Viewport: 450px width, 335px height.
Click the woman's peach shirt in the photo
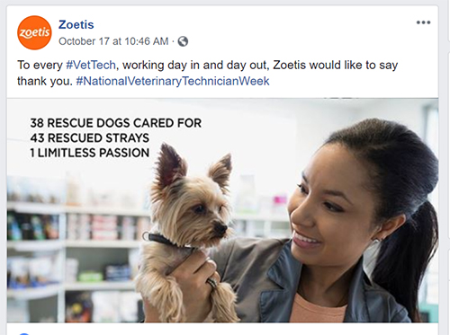click(318, 308)
